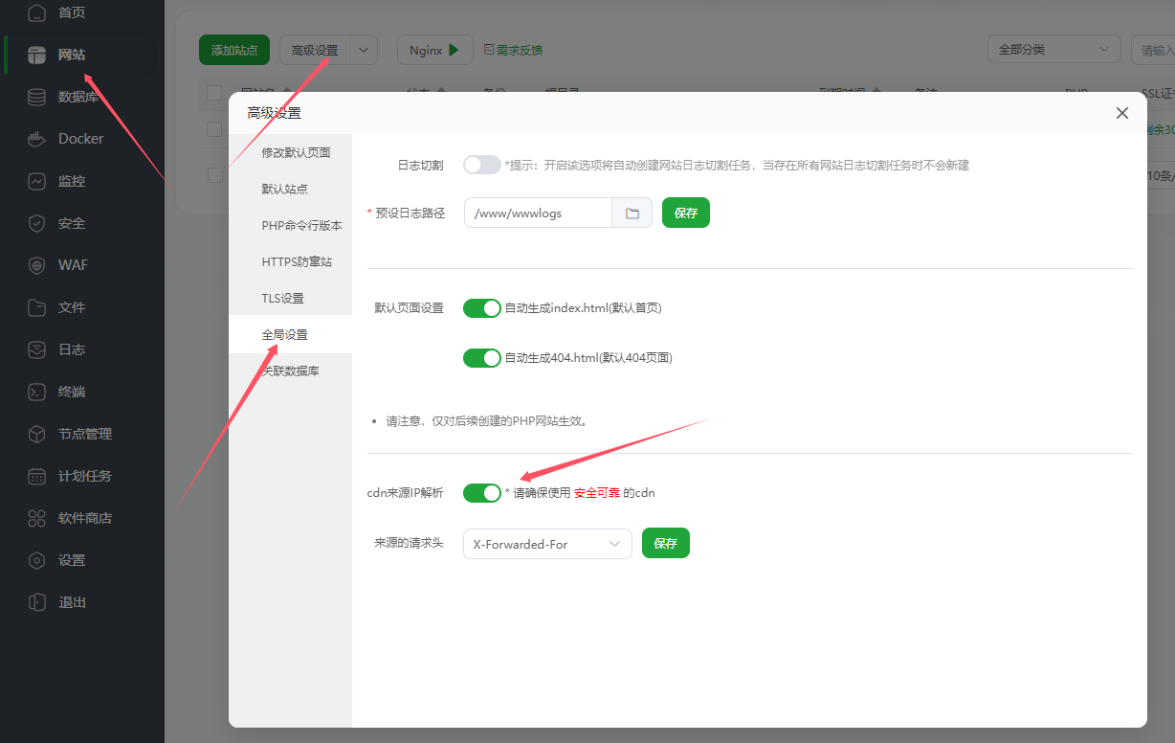Click the 终端 terminal icon
1175x743 pixels.
(x=36, y=392)
